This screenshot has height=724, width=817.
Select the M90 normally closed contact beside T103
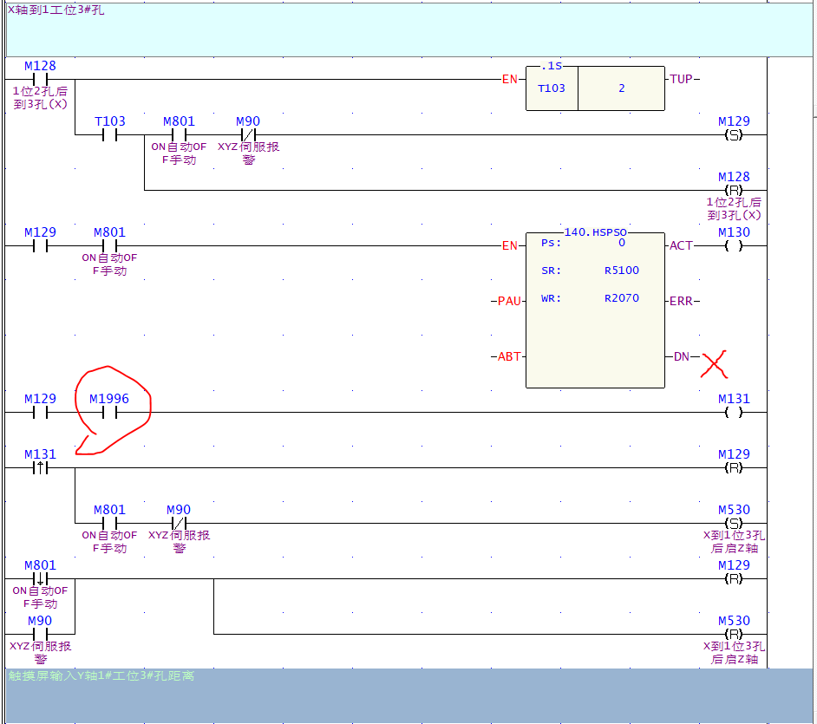pos(248,135)
